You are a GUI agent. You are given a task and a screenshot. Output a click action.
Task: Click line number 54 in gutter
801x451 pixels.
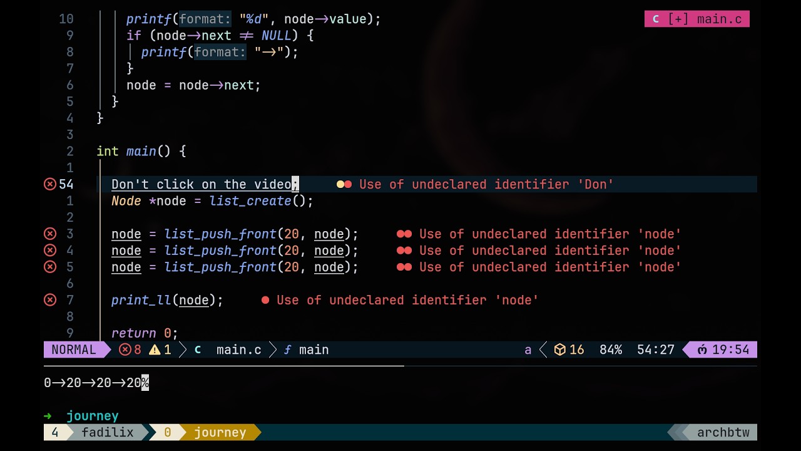66,184
